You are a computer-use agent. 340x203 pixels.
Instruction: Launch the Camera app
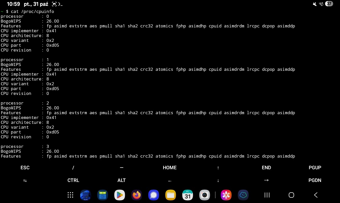click(x=205, y=195)
